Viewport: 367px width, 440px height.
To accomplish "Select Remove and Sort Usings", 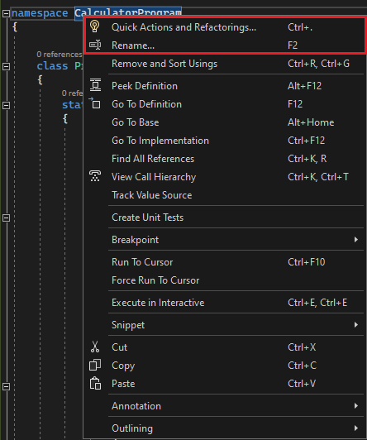I will pos(225,64).
